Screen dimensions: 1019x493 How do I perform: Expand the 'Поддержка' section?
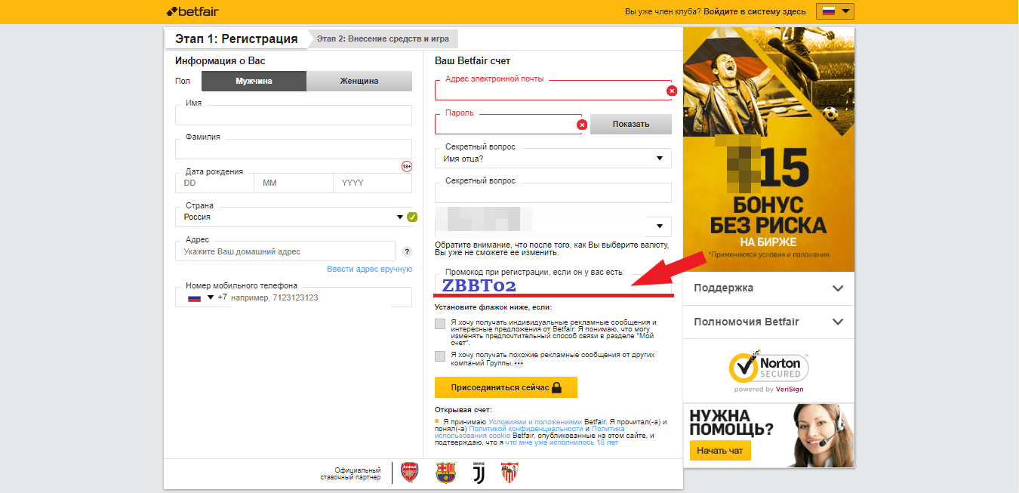tap(768, 288)
